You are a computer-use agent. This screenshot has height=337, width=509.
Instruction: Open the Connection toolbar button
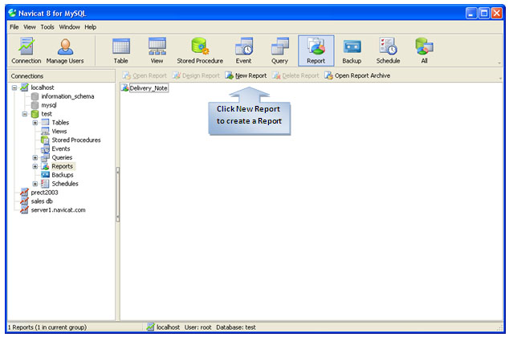[x=26, y=51]
